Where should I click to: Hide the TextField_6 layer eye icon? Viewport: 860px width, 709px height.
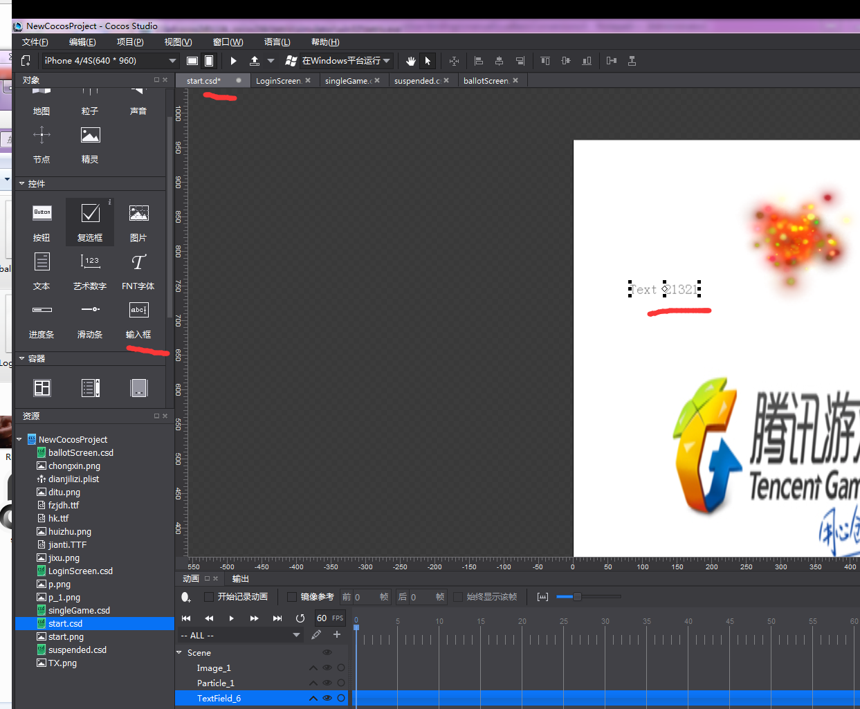[x=327, y=699]
